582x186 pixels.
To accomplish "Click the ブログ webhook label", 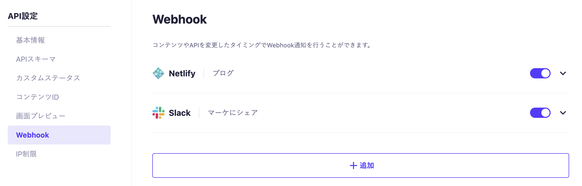I will pos(223,73).
